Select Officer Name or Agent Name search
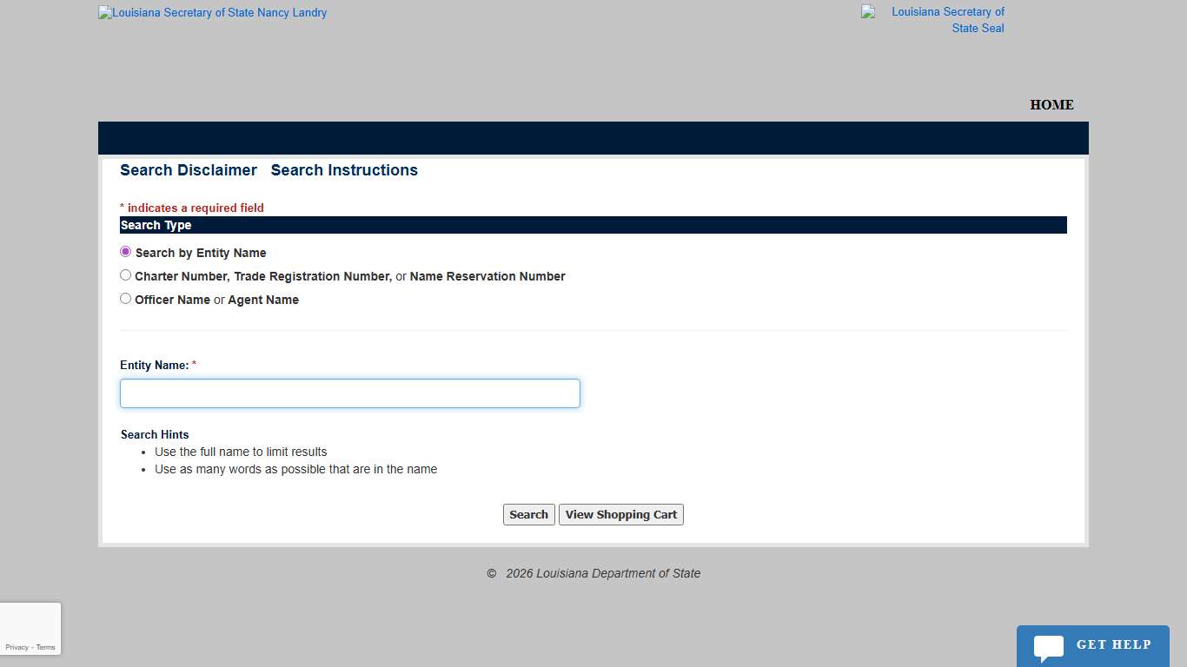This screenshot has width=1187, height=667. click(x=125, y=298)
